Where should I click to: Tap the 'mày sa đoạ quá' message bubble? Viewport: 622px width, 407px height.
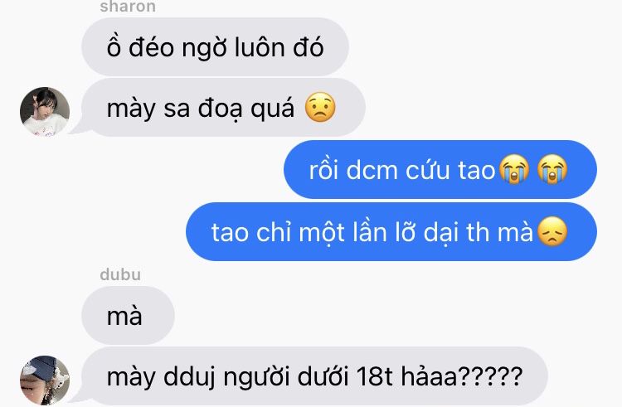tap(223, 108)
